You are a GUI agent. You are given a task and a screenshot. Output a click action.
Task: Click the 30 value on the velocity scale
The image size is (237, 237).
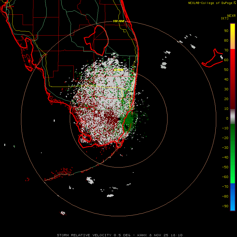(x=226, y=89)
